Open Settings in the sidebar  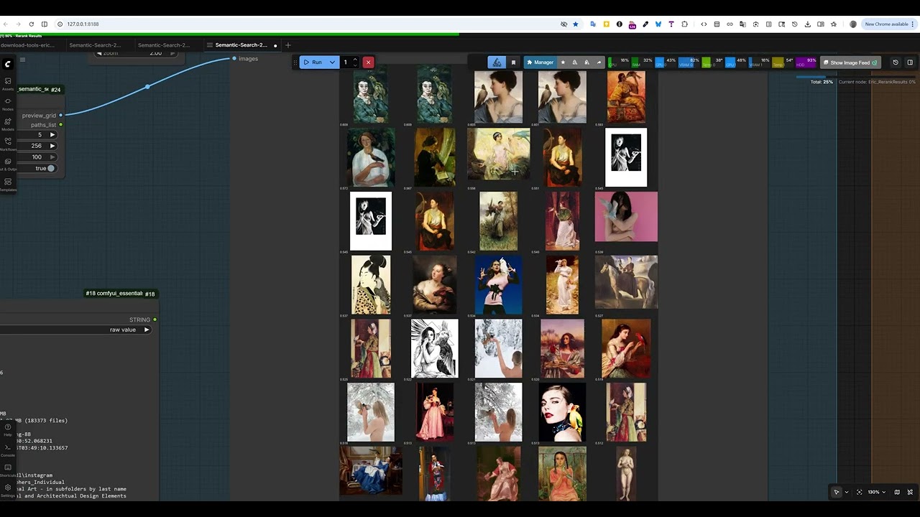(8, 489)
